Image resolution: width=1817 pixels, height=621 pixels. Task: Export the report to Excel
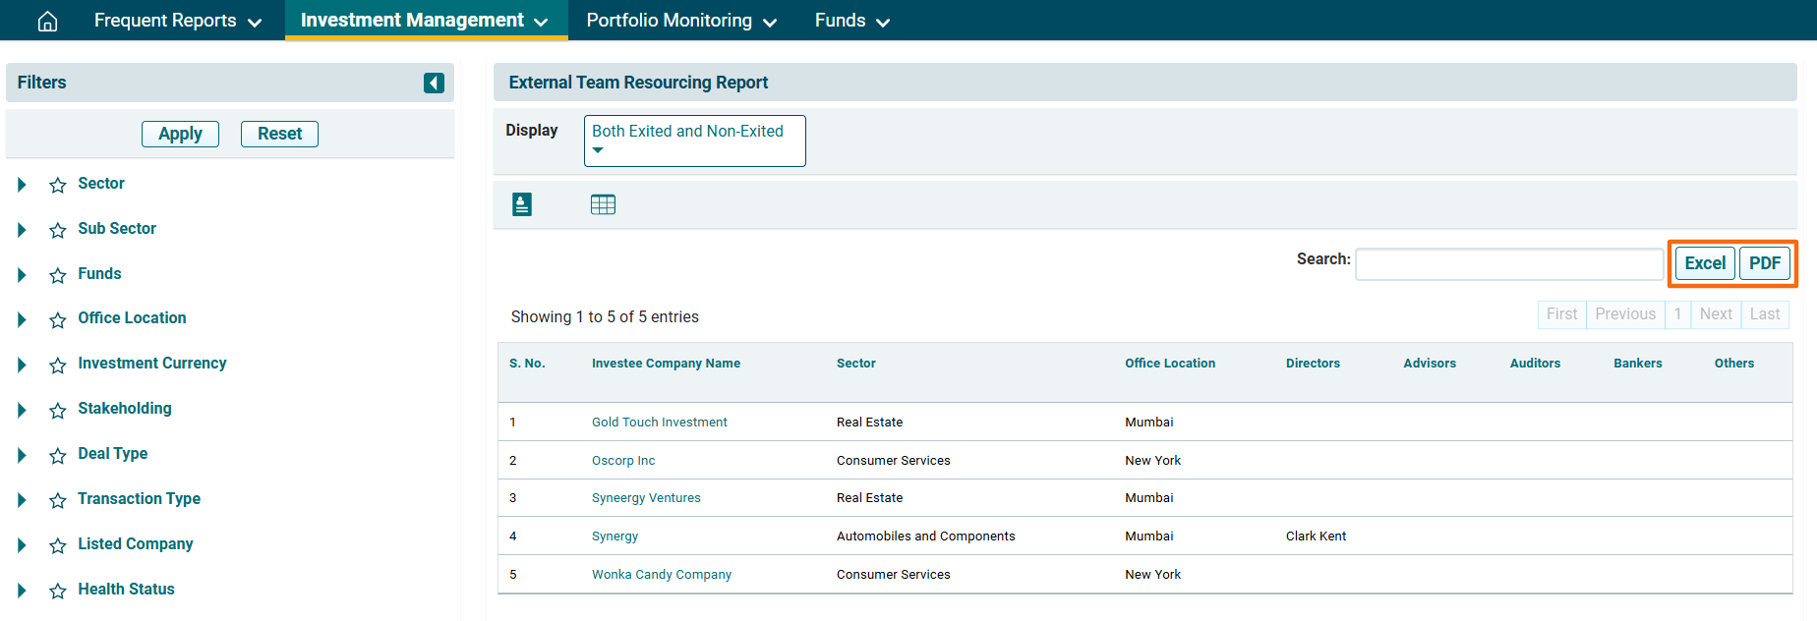coord(1704,263)
